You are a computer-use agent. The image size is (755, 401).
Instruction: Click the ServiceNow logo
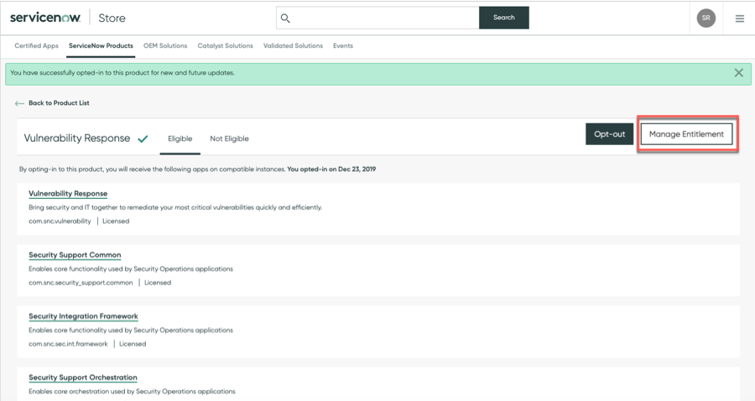tap(45, 18)
